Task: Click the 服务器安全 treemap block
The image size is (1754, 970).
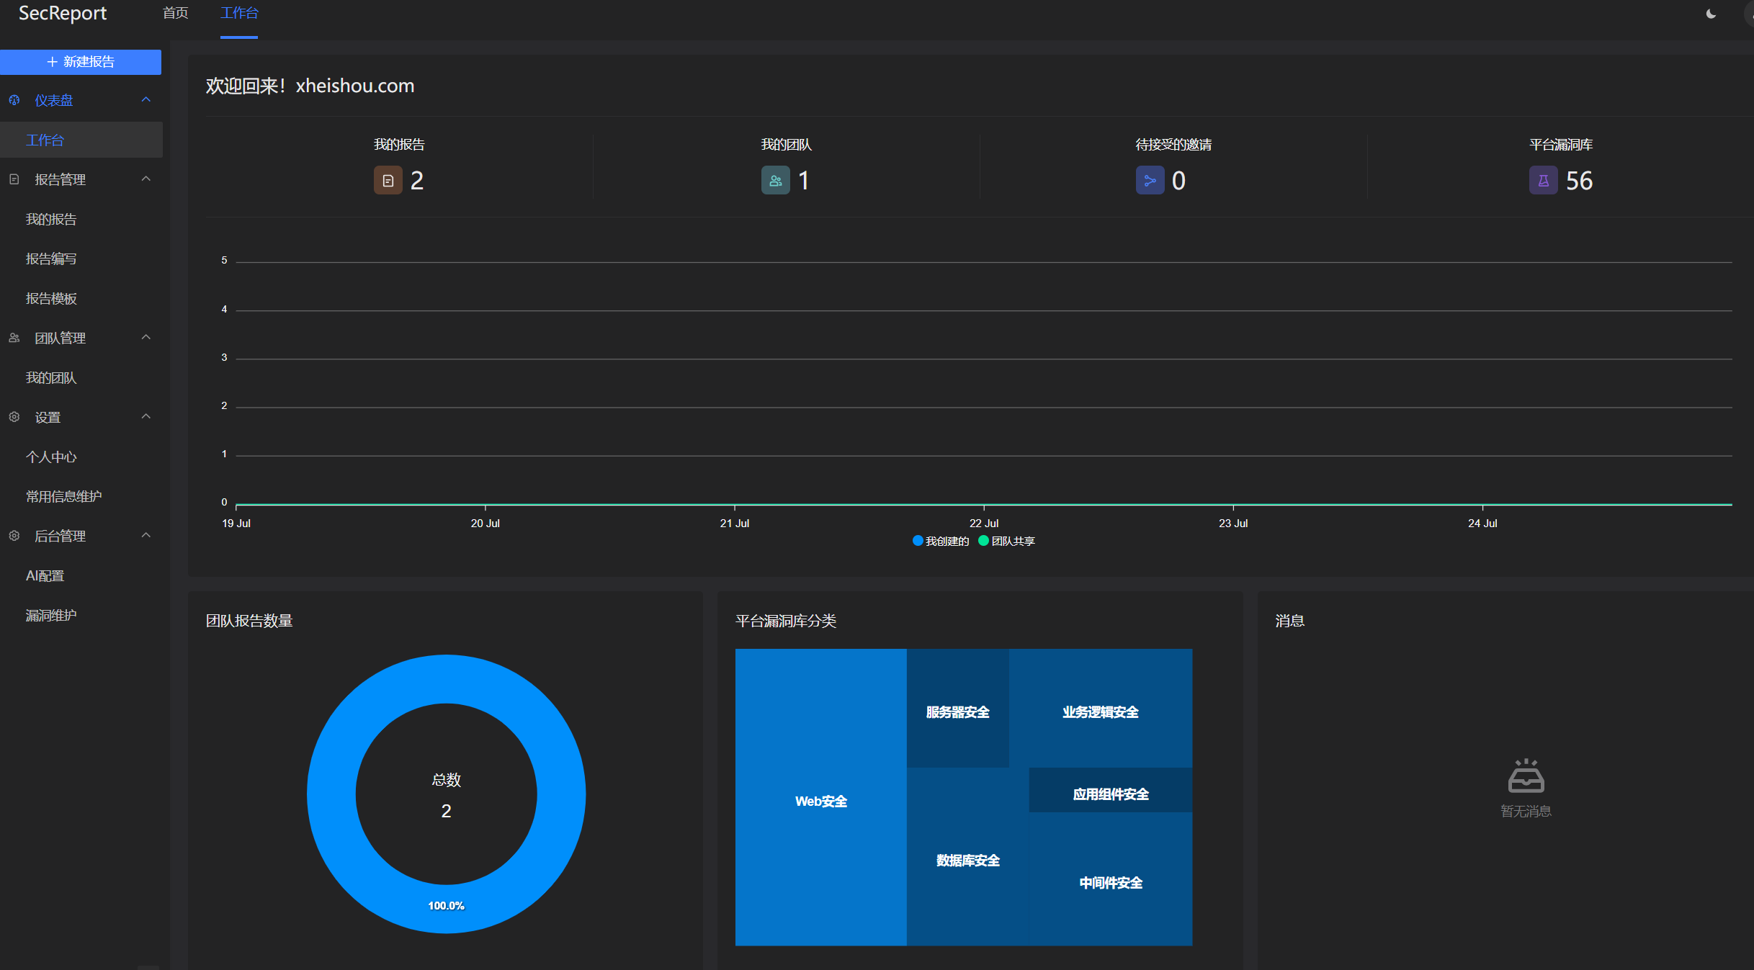Action: [958, 709]
